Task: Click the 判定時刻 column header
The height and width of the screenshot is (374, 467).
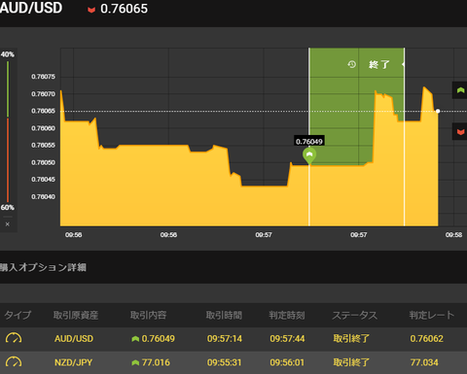Action: (287, 315)
